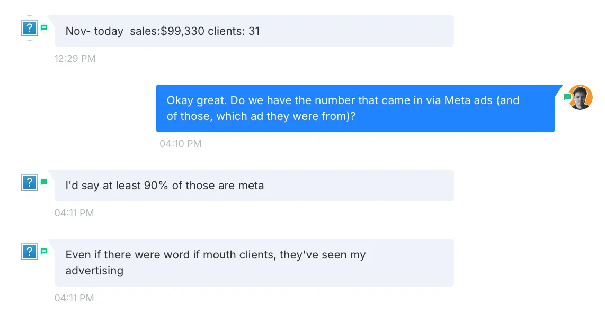This screenshot has height=314, width=605.
Task: Click question-mark avatar next to '90% meta' message
Action: [x=30, y=183]
